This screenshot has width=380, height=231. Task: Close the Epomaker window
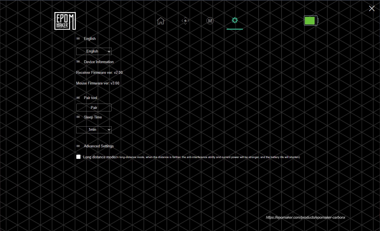coord(372,8)
